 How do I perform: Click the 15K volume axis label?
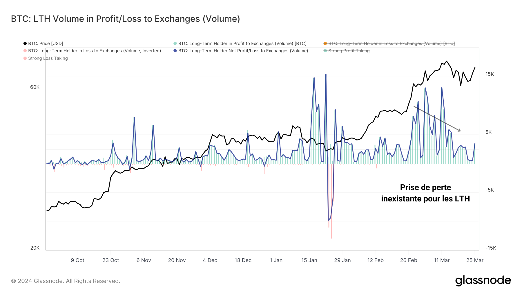tap(490, 74)
